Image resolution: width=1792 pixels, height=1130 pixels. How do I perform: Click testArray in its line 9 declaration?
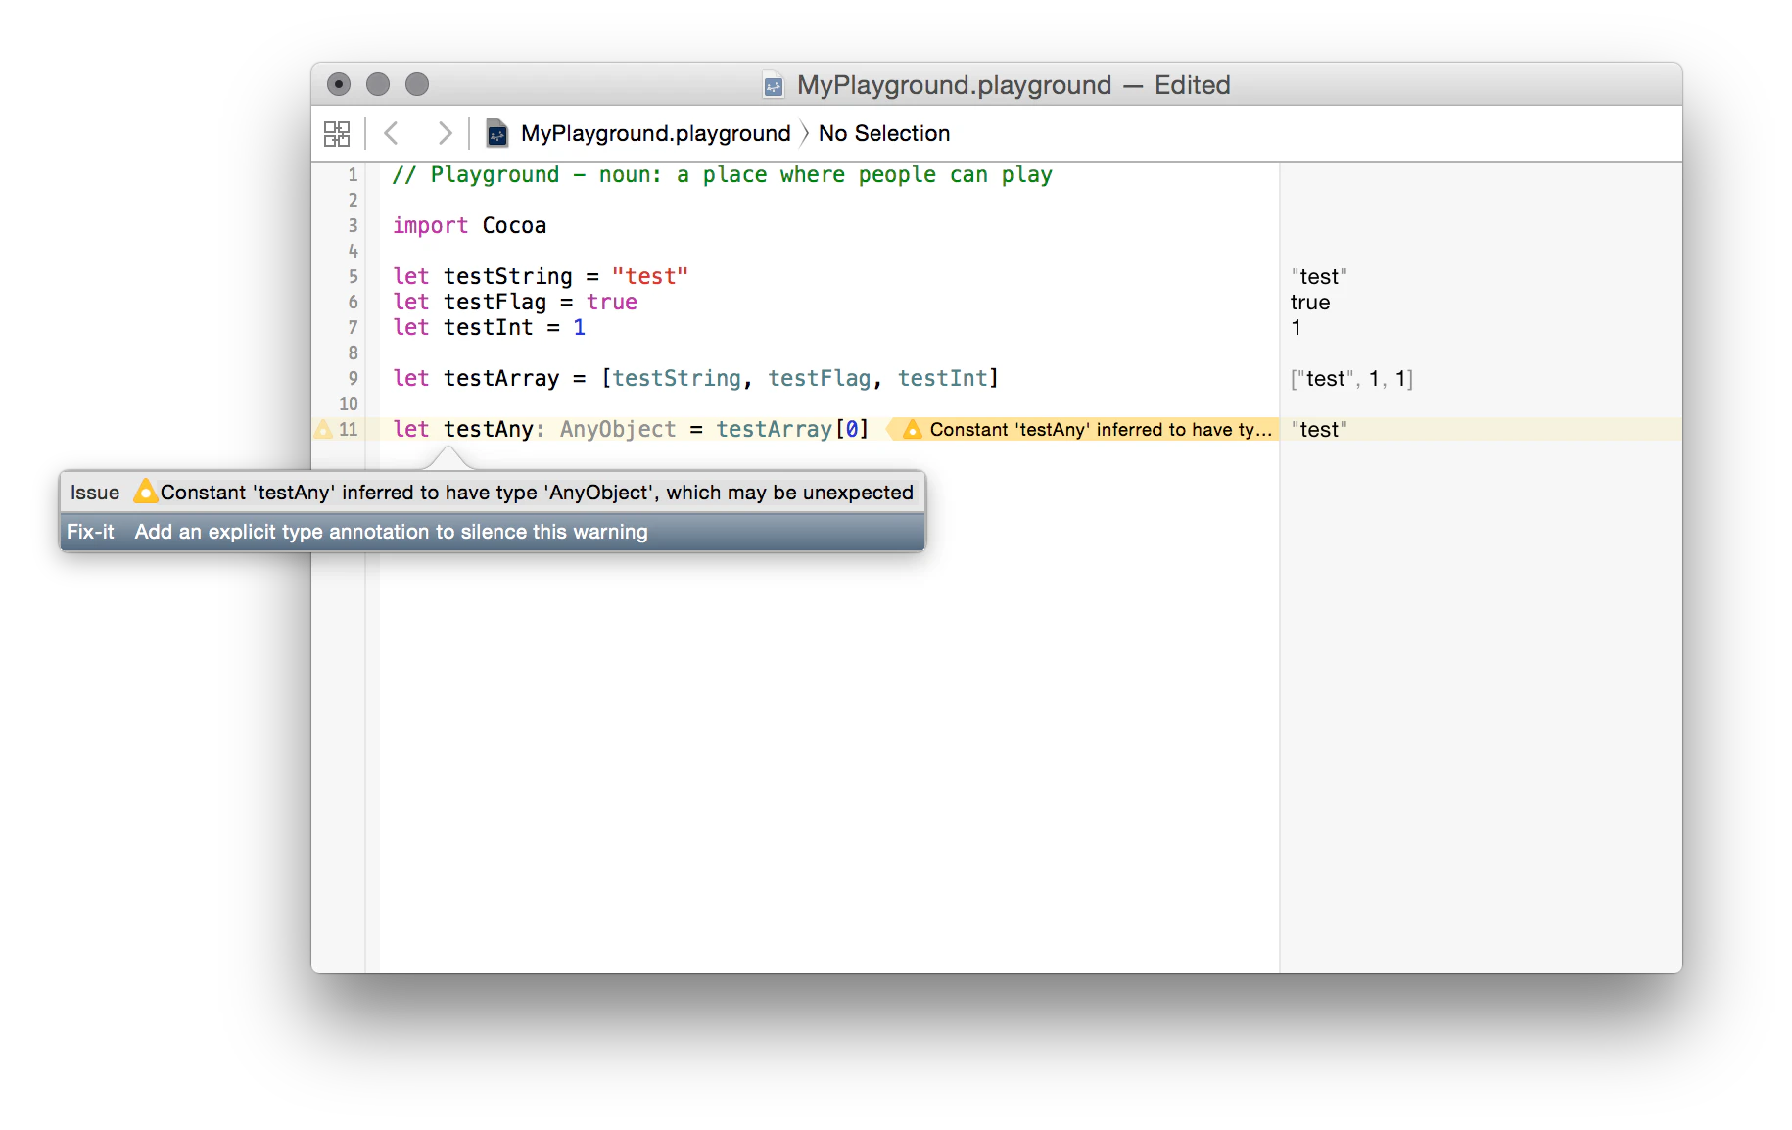pyautogui.click(x=501, y=379)
